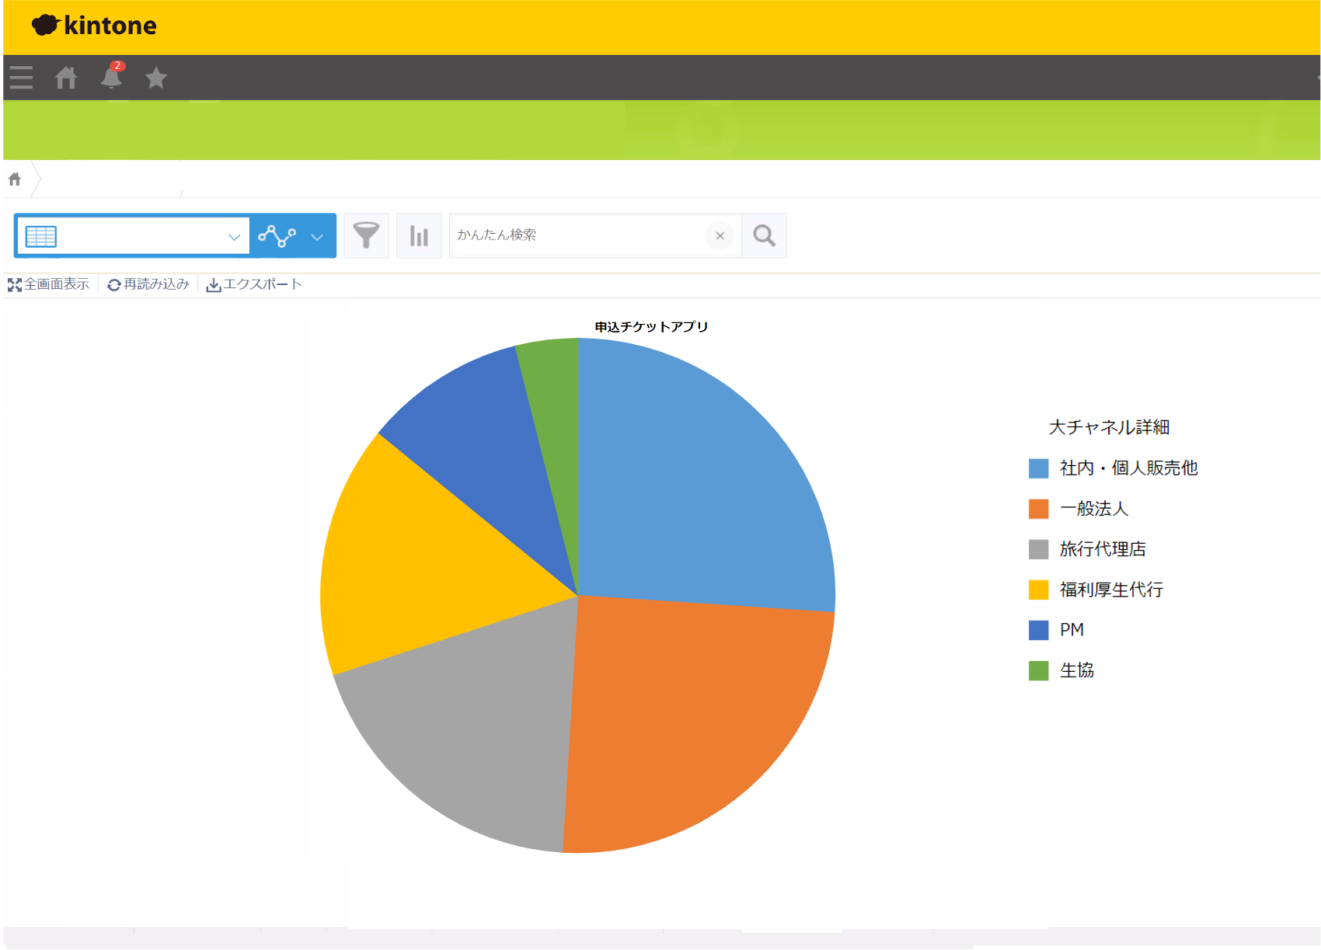The image size is (1321, 950).
Task: Open the notifications bell
Action: [x=111, y=78]
